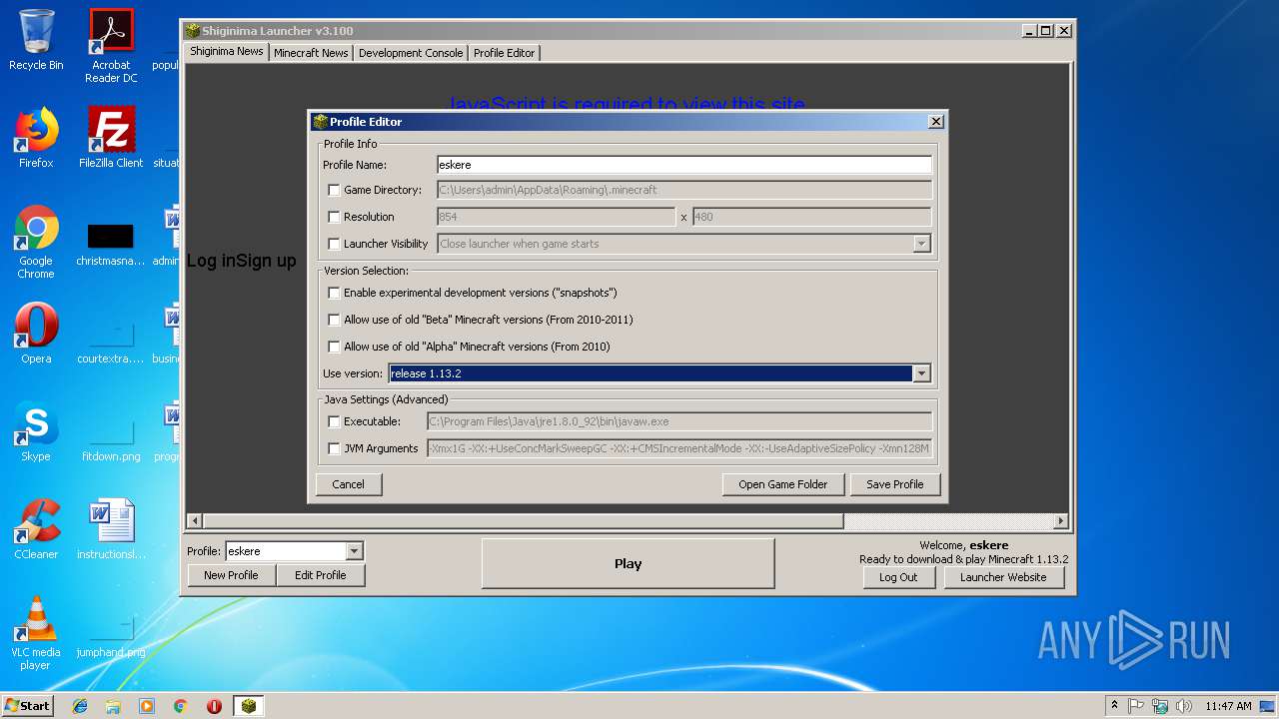Enable the Resolution checkbox

pos(334,217)
